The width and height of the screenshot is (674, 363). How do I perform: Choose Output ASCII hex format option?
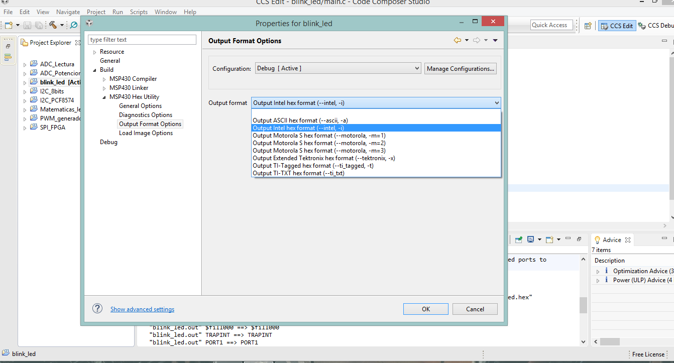pyautogui.click(x=376, y=120)
